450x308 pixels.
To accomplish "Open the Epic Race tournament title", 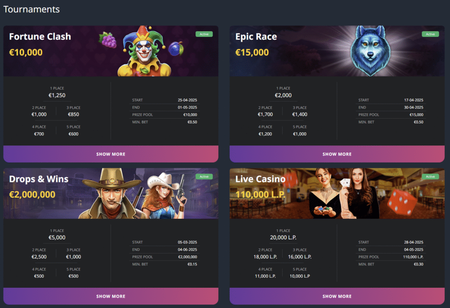I will coord(256,37).
